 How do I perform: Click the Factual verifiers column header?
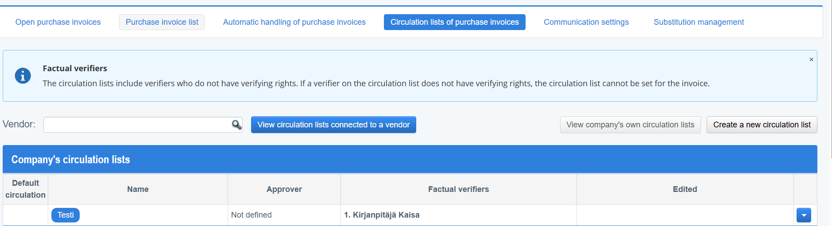pyautogui.click(x=458, y=189)
